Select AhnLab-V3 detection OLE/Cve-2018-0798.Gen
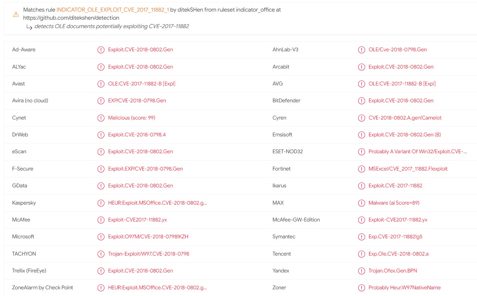 [398, 50]
